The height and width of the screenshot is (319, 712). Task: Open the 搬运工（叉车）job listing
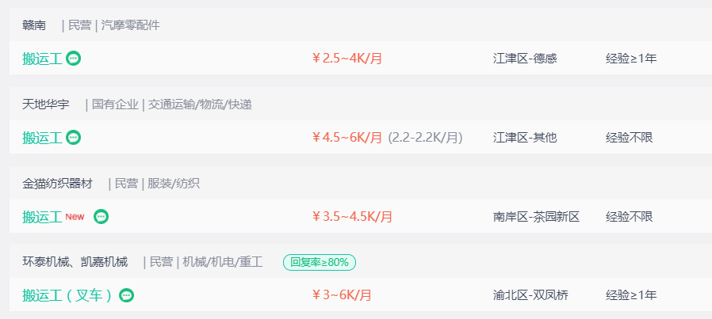[x=67, y=295]
